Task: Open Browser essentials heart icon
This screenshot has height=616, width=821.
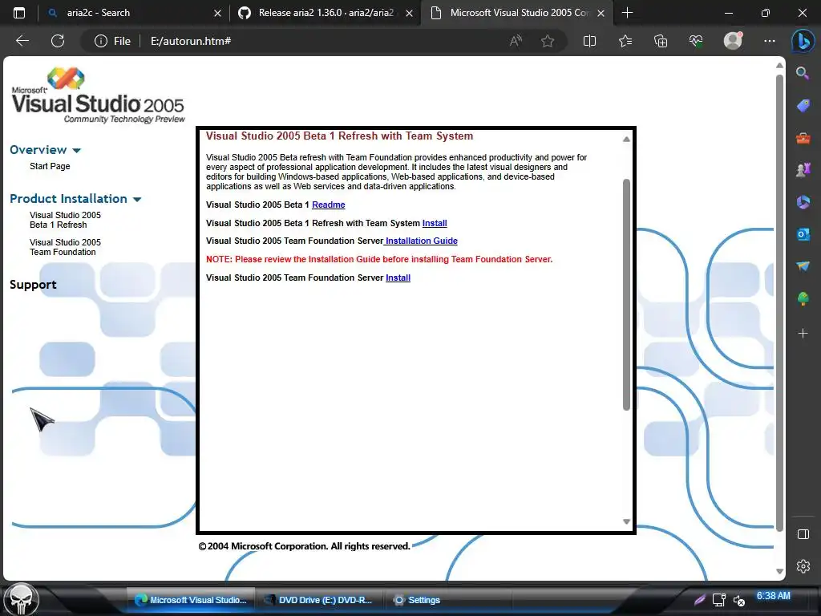Action: point(696,41)
